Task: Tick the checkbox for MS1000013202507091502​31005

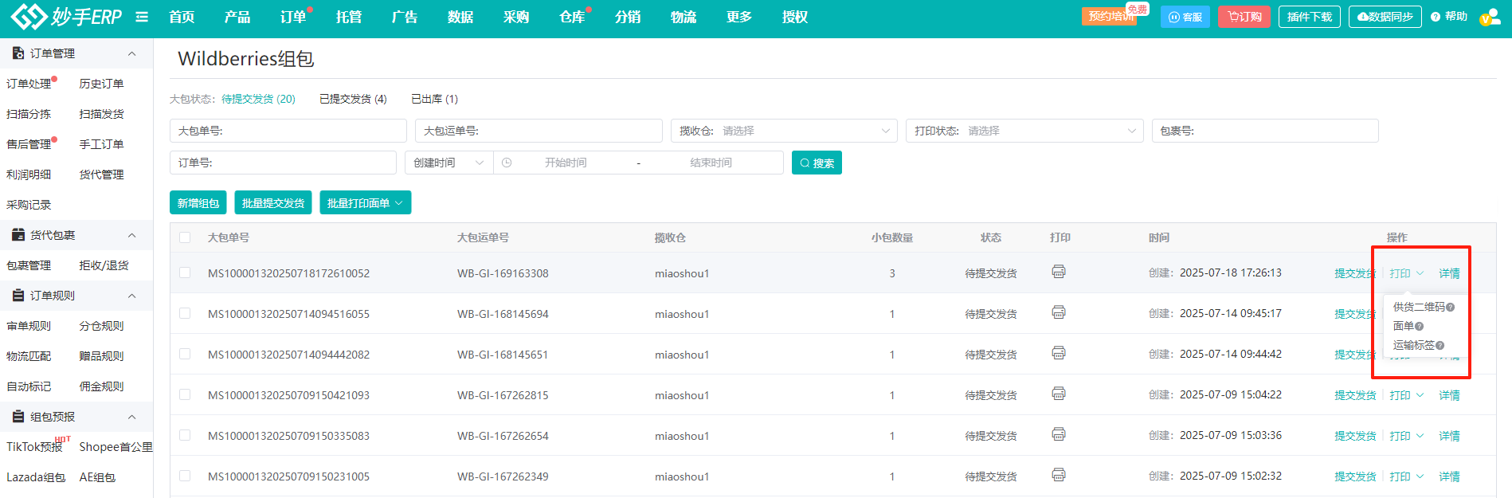Action: coord(185,476)
